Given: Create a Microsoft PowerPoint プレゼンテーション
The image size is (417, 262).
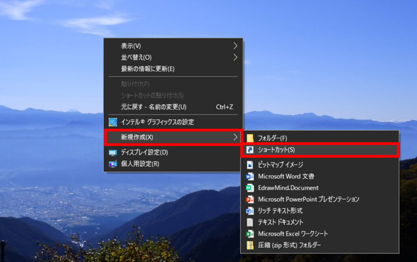Looking at the screenshot, I should pos(320,199).
